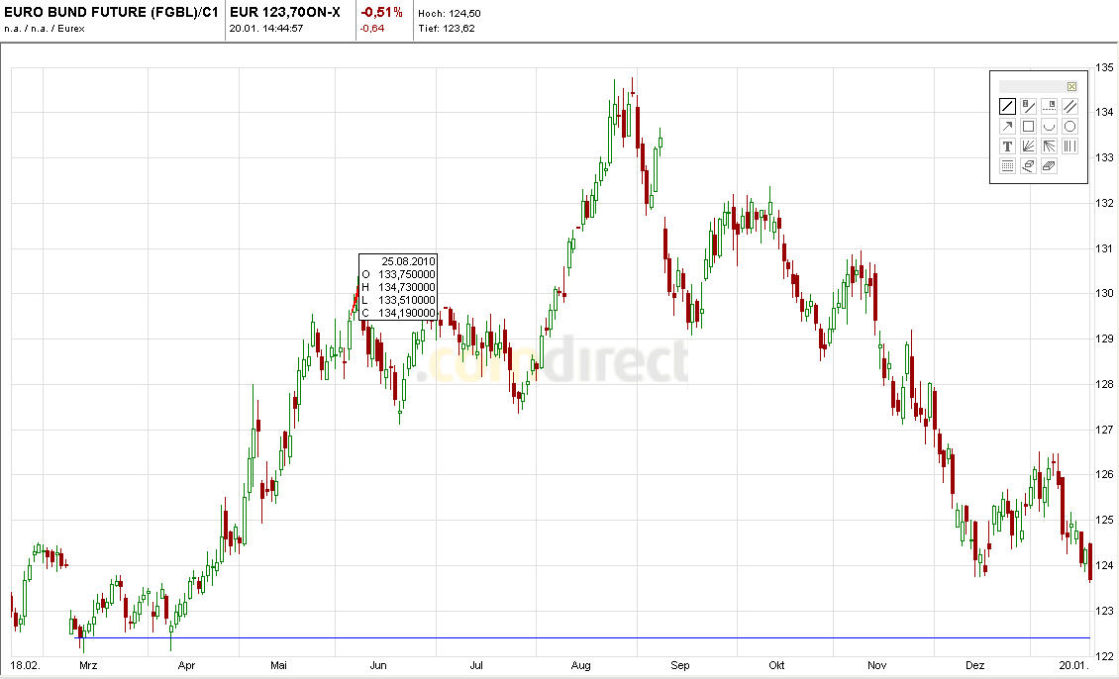Select the parallel lines tool

[x=1069, y=105]
